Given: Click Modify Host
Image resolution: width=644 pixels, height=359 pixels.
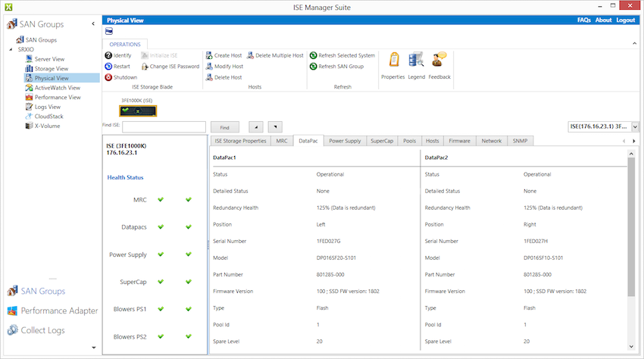Looking at the screenshot, I should (225, 66).
